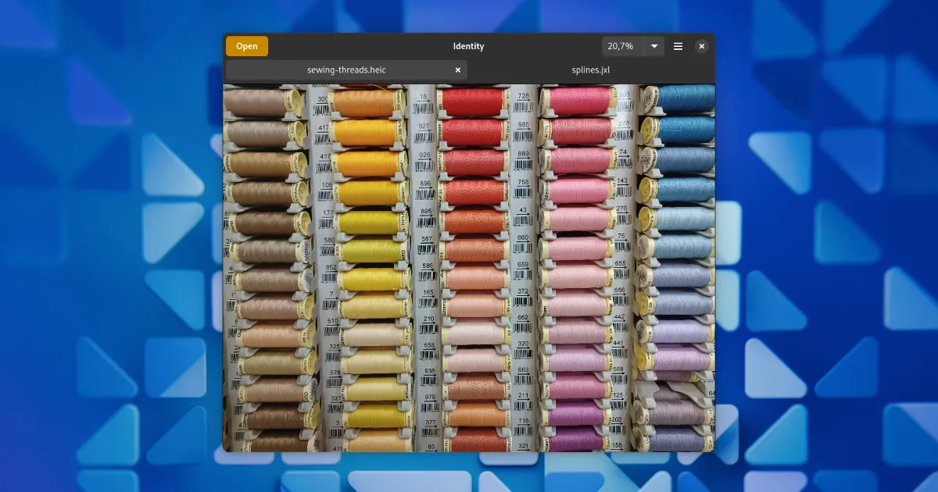Image resolution: width=938 pixels, height=492 pixels.
Task: Click the Open button
Action: tap(246, 46)
